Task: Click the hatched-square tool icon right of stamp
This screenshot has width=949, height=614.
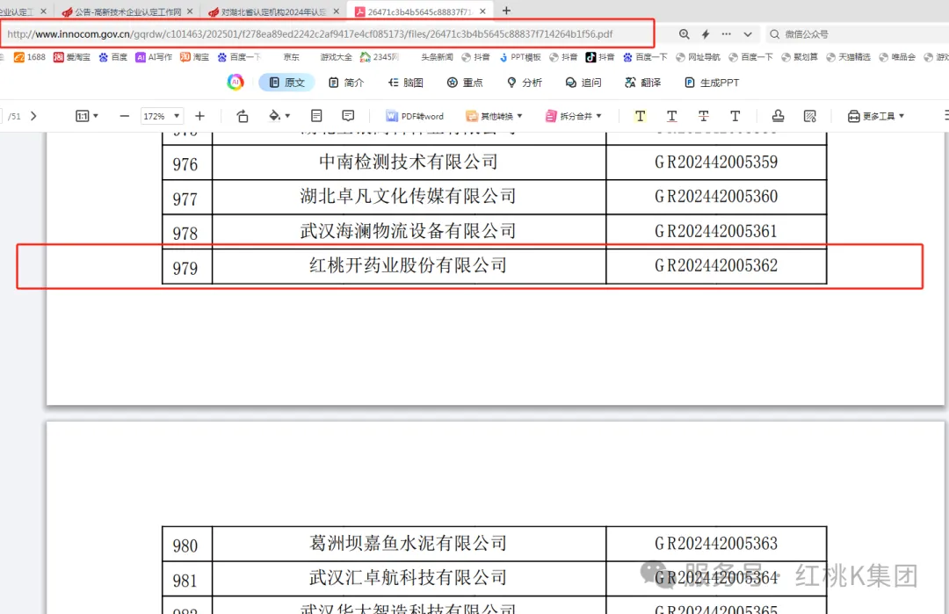Action: point(810,116)
